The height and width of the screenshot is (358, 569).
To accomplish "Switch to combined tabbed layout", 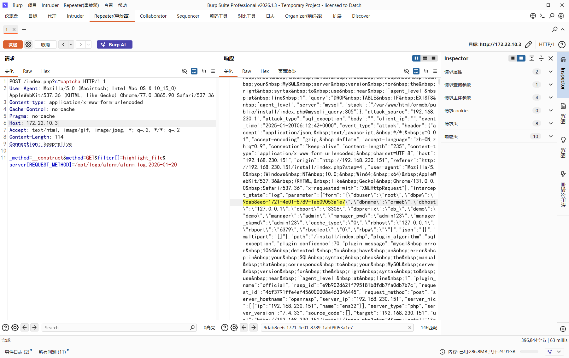I will pos(434,58).
